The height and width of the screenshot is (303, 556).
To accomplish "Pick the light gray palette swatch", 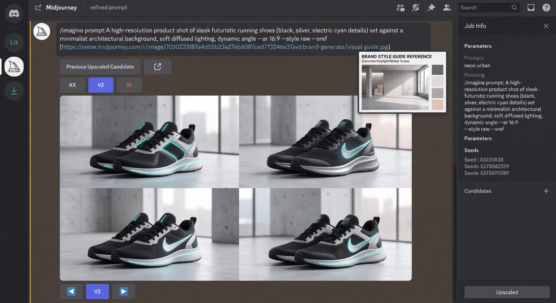I will click(x=437, y=81).
